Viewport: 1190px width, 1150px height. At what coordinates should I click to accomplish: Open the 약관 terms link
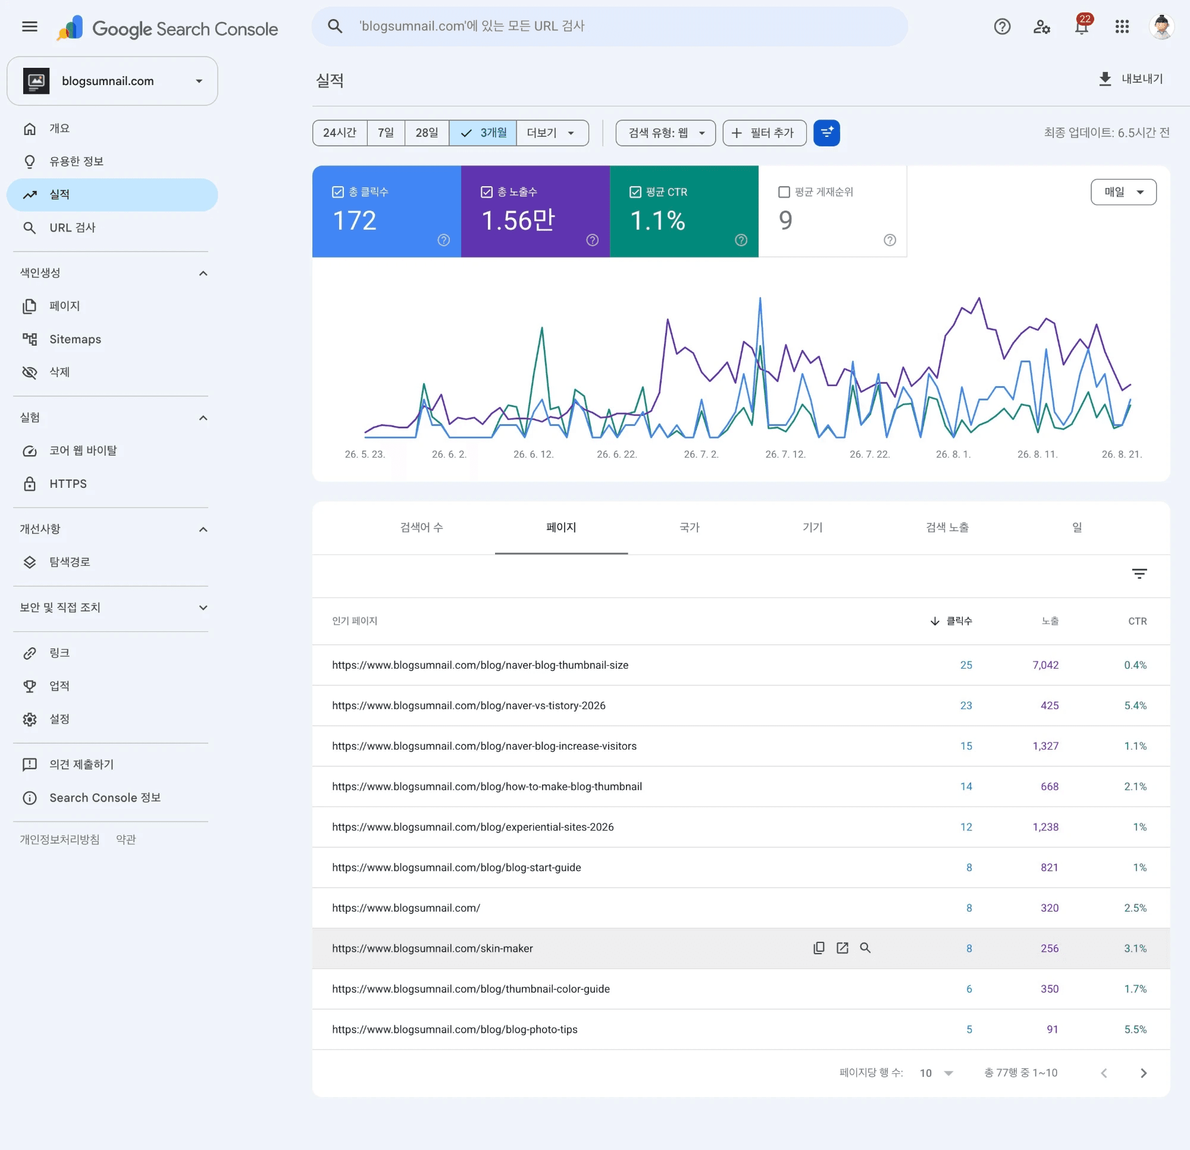coord(126,839)
